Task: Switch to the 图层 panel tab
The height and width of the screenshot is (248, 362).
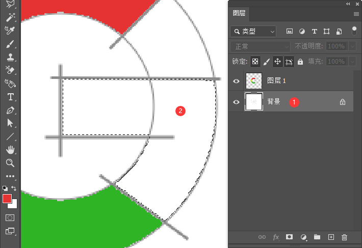Action: tap(239, 13)
